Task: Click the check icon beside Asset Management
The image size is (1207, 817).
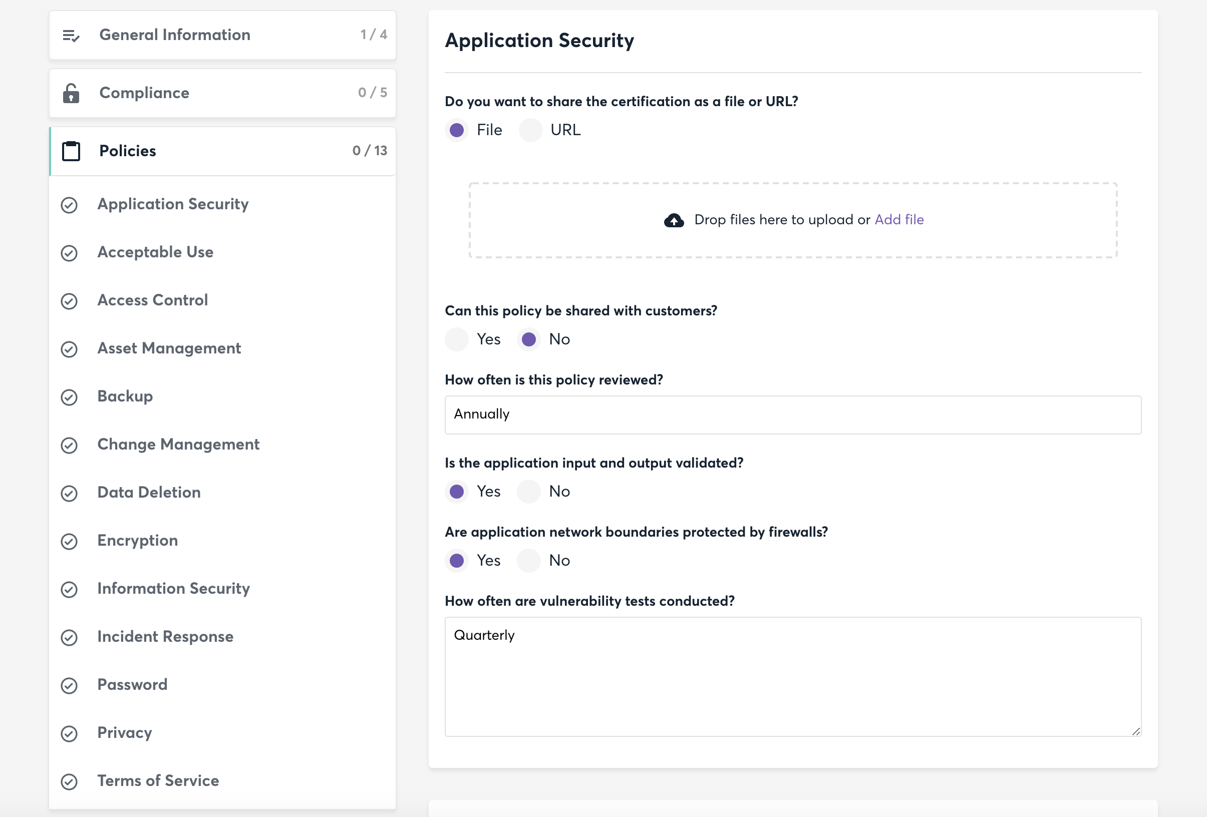Action: pos(69,349)
